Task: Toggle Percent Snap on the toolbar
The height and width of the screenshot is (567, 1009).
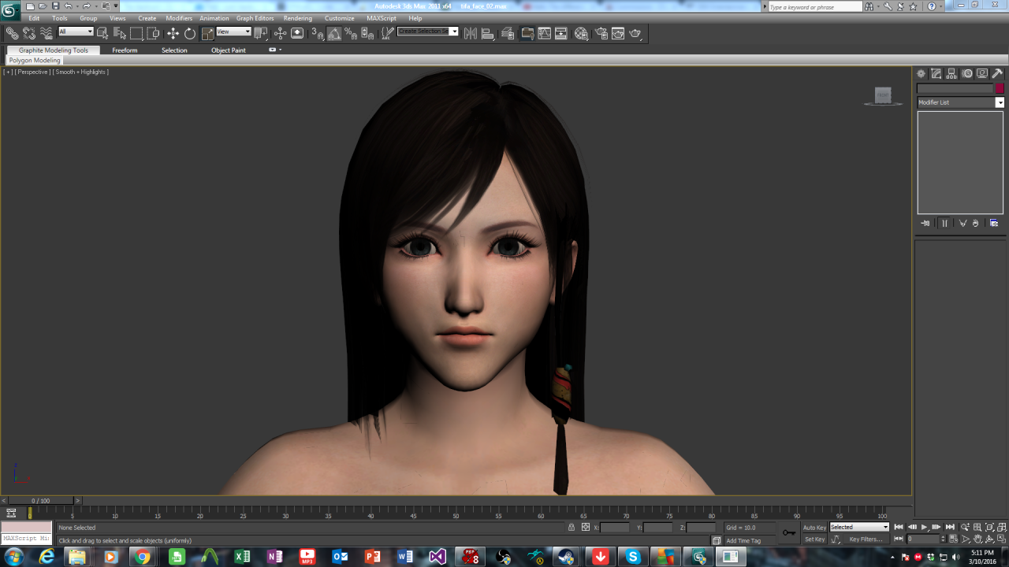Action: tap(351, 33)
